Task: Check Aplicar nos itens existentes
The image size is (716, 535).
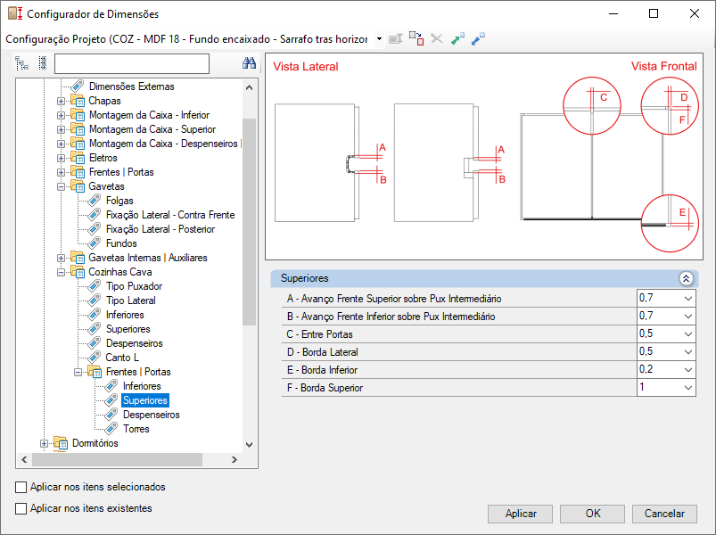Action: 21,508
